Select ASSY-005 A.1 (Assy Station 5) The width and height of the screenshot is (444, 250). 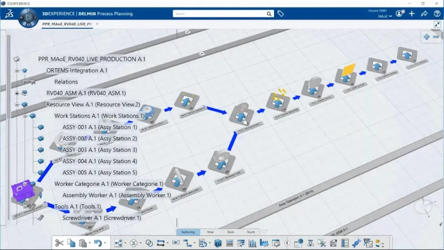99,172
